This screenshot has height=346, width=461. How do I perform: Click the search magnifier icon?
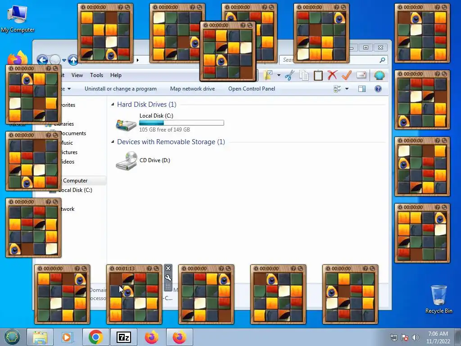382,60
